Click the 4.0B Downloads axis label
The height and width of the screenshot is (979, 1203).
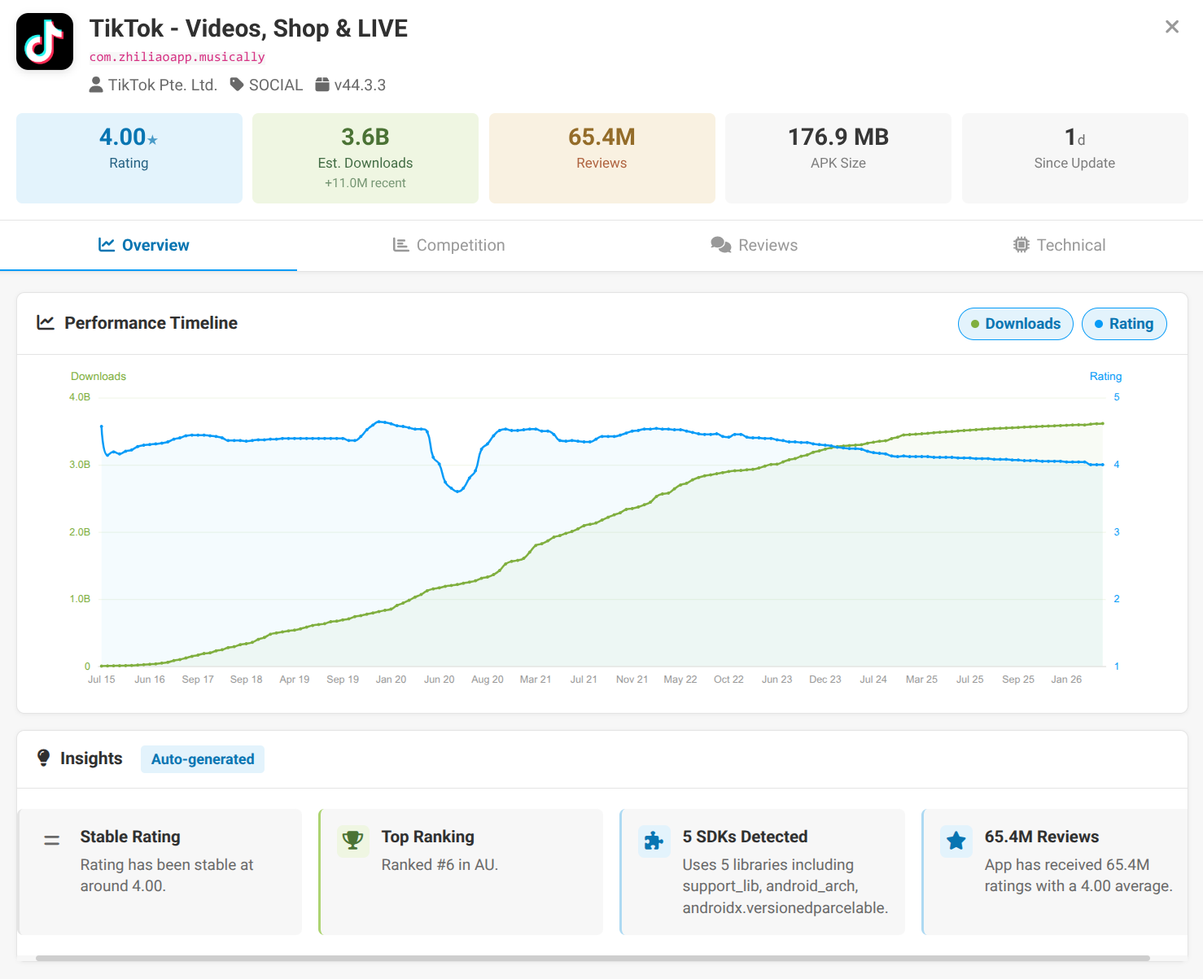tap(80, 397)
